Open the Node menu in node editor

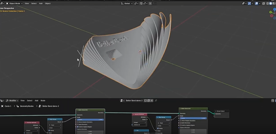coord(43,100)
